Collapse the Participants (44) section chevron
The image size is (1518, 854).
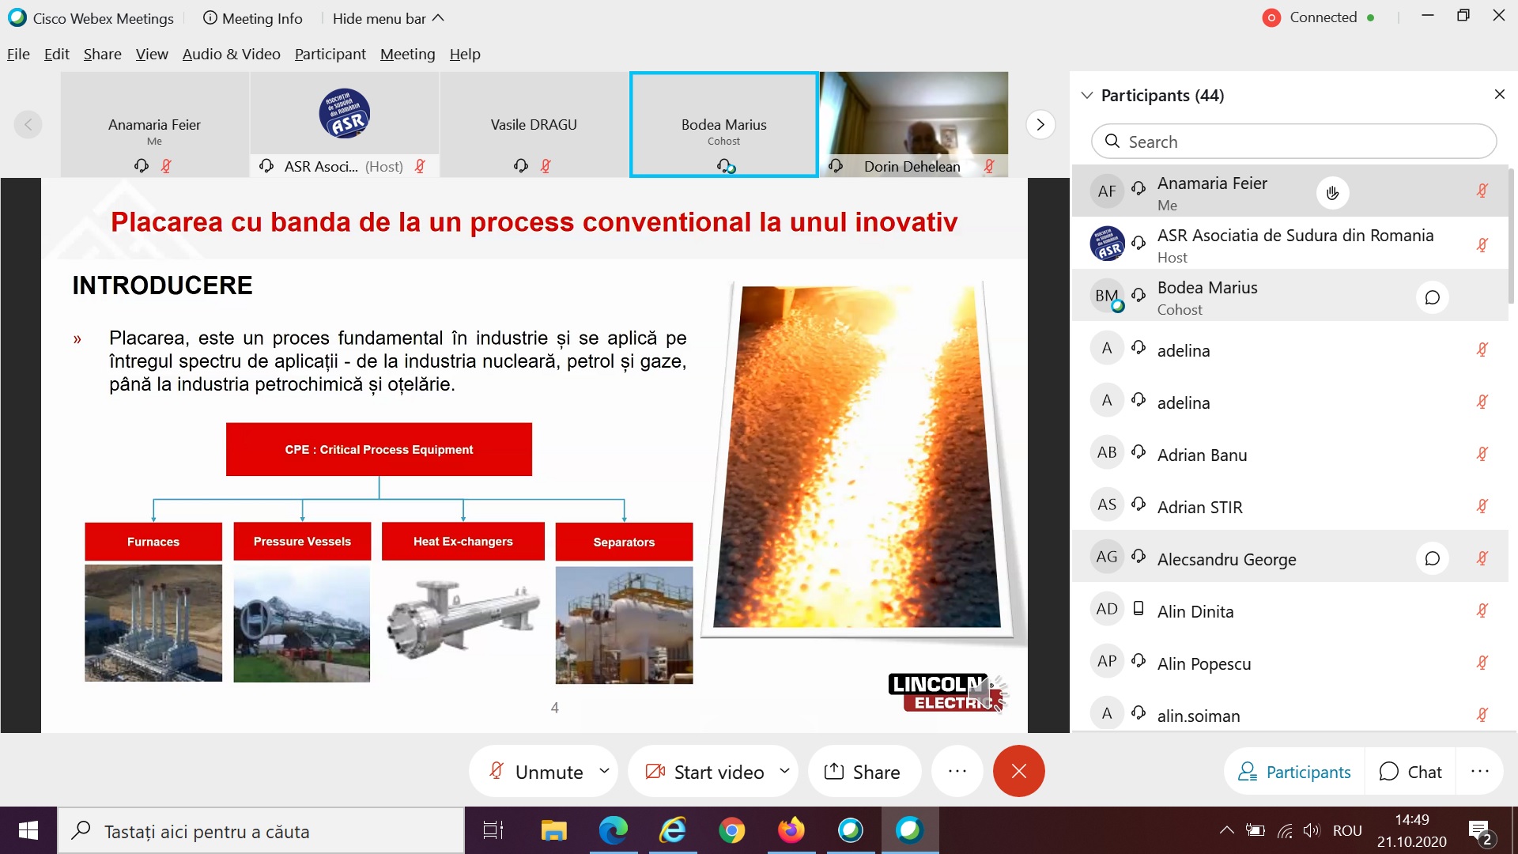(1087, 95)
